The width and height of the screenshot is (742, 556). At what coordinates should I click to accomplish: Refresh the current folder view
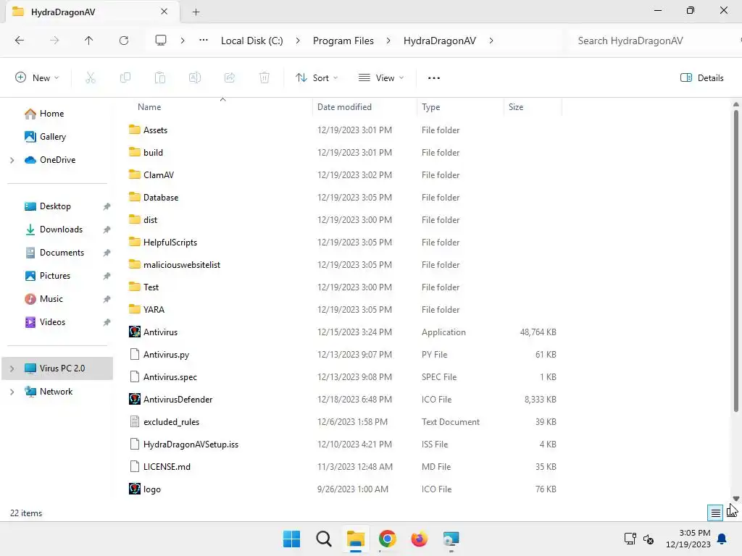[x=124, y=41]
